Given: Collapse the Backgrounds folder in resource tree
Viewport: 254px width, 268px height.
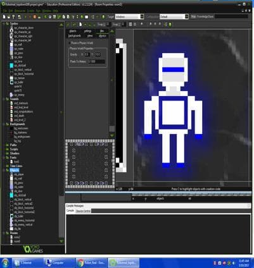Looking at the screenshot, I should point(4,124).
